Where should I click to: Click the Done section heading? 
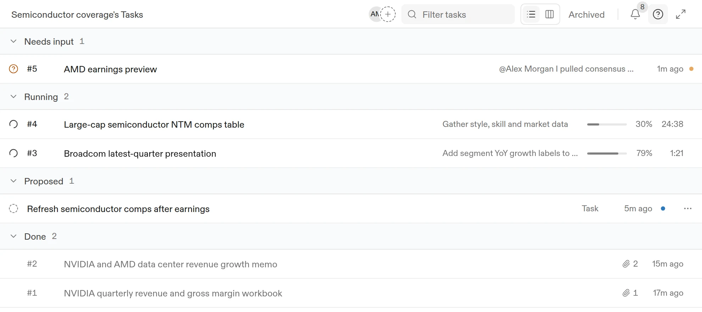(35, 236)
